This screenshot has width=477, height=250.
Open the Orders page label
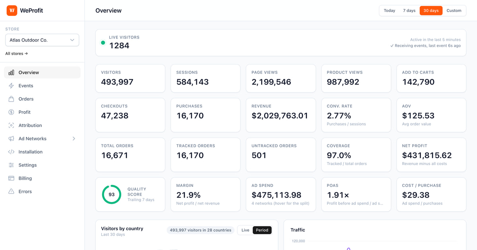point(26,99)
